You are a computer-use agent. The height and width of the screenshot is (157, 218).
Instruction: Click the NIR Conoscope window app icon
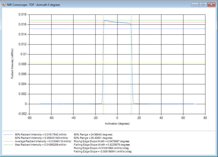point(4,5)
